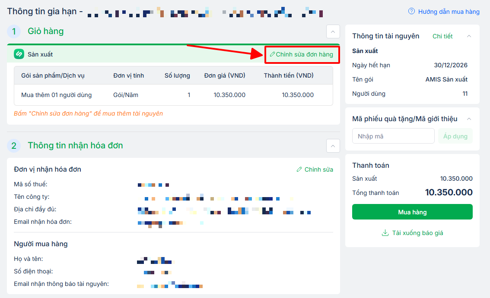The height and width of the screenshot is (298, 490).
Task: Open the Hướng dẫn mua hàng link
Action: click(449, 12)
